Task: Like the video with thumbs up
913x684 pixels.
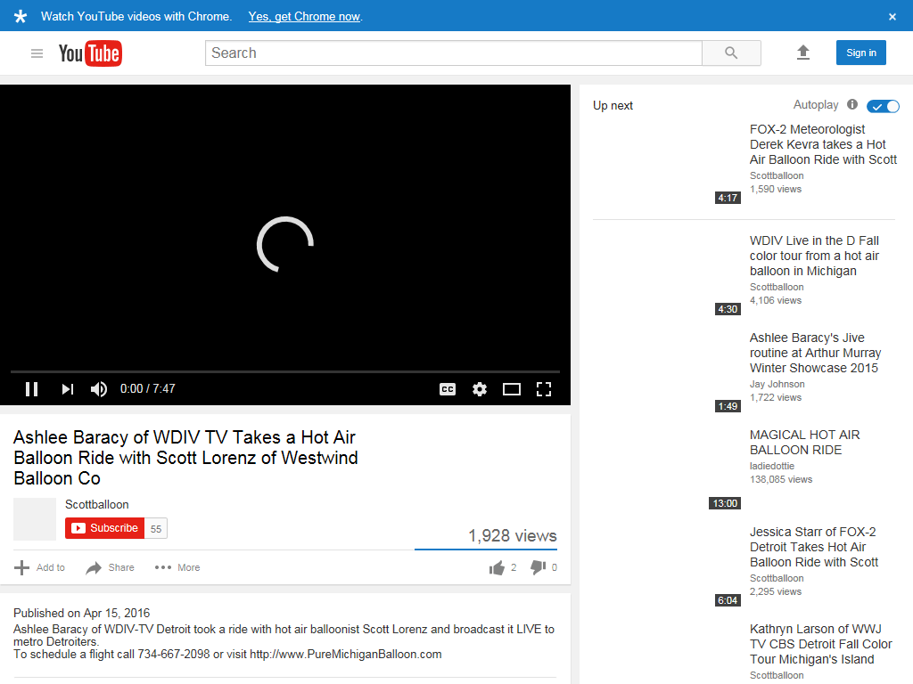Action: [x=497, y=567]
